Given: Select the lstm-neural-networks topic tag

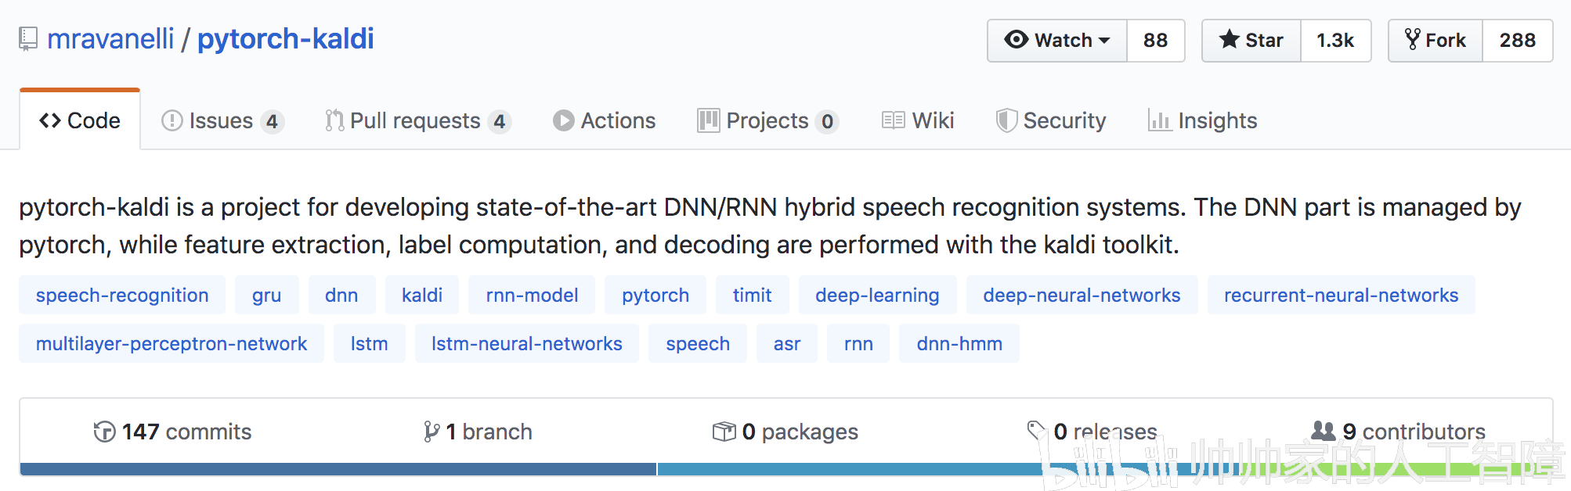Looking at the screenshot, I should pos(526,343).
